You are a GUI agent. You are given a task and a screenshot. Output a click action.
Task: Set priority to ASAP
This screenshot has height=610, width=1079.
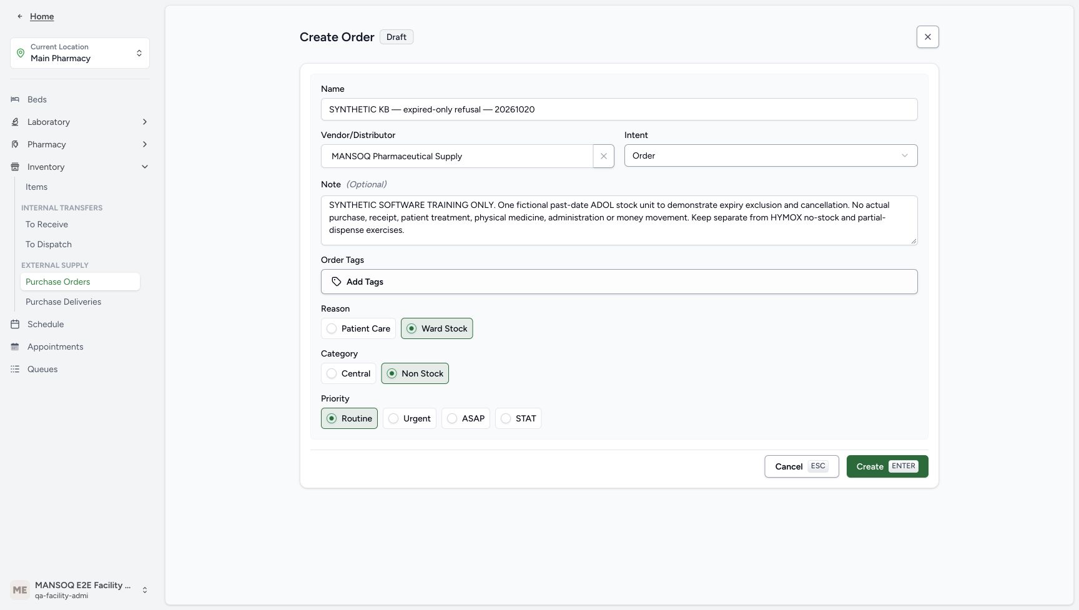point(466,418)
